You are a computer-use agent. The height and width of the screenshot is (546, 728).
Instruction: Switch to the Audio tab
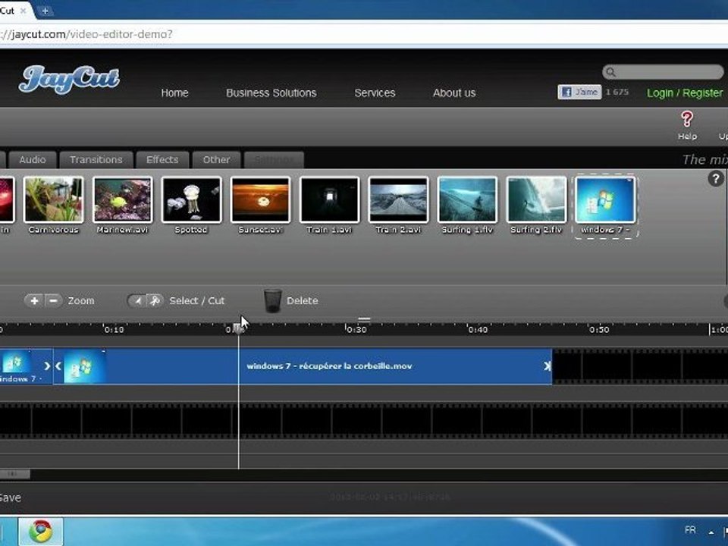pos(33,160)
